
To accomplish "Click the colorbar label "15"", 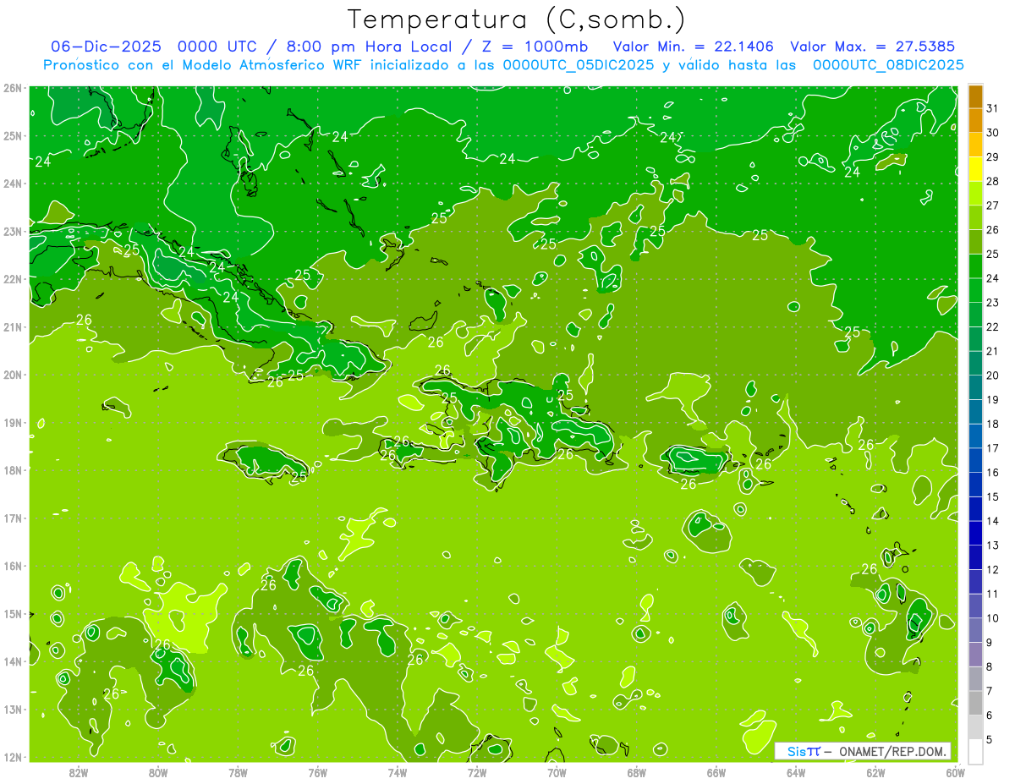I will pyautogui.click(x=992, y=496).
